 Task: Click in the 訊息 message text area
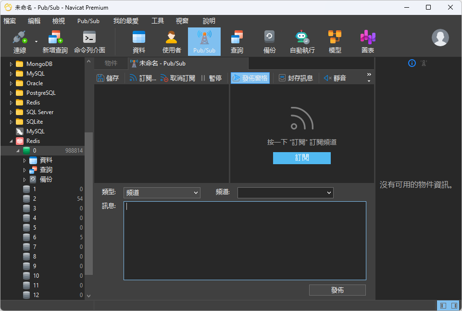[245, 241]
